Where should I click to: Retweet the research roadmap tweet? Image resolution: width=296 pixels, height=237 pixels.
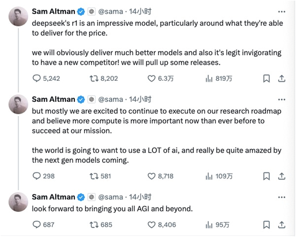pyautogui.click(x=93, y=176)
